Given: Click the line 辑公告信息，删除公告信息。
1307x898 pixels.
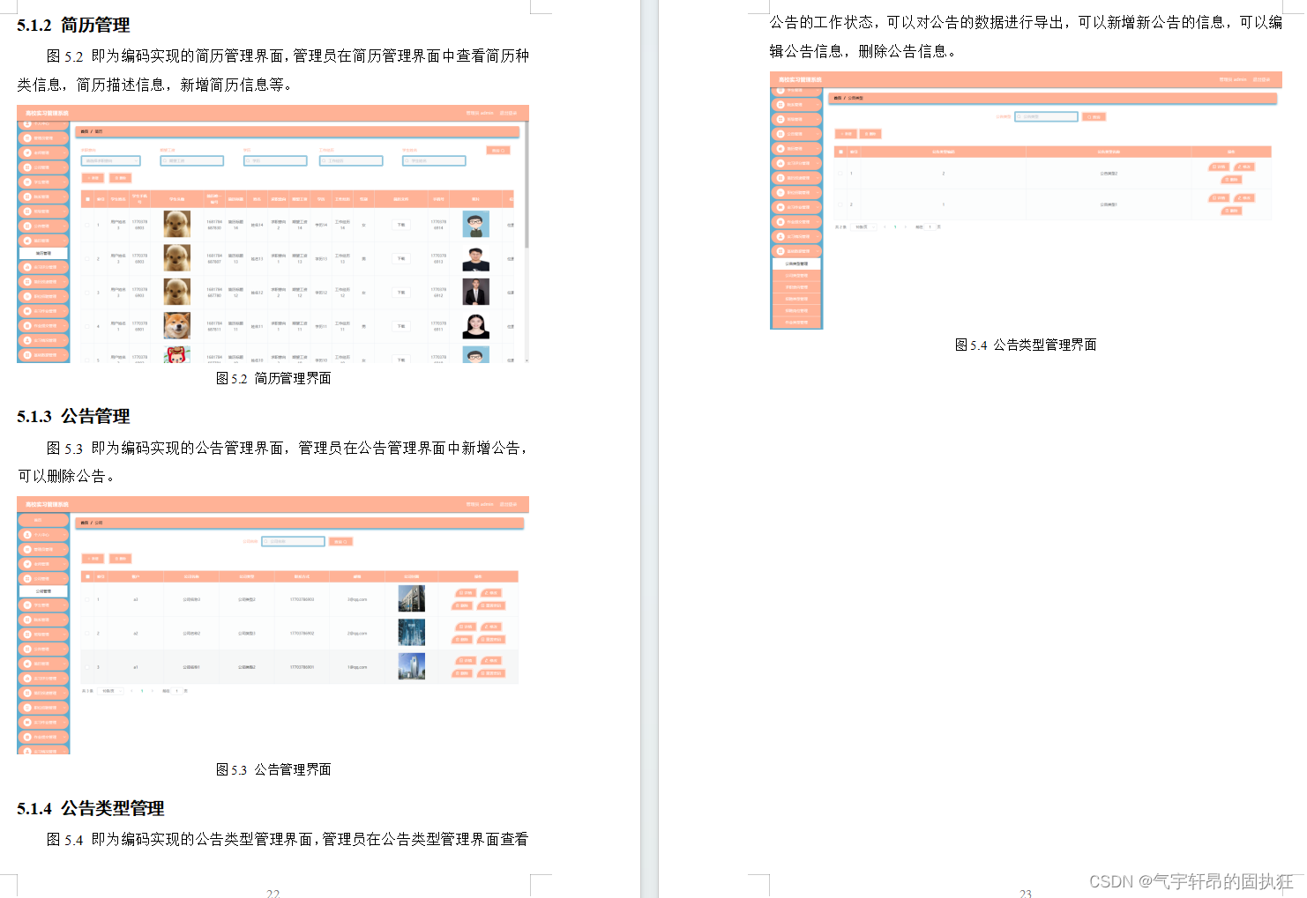Looking at the screenshot, I should 863,51.
